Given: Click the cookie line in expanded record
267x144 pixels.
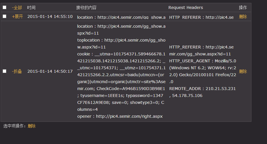Looking at the screenshot, I should pyautogui.click(x=121, y=82).
